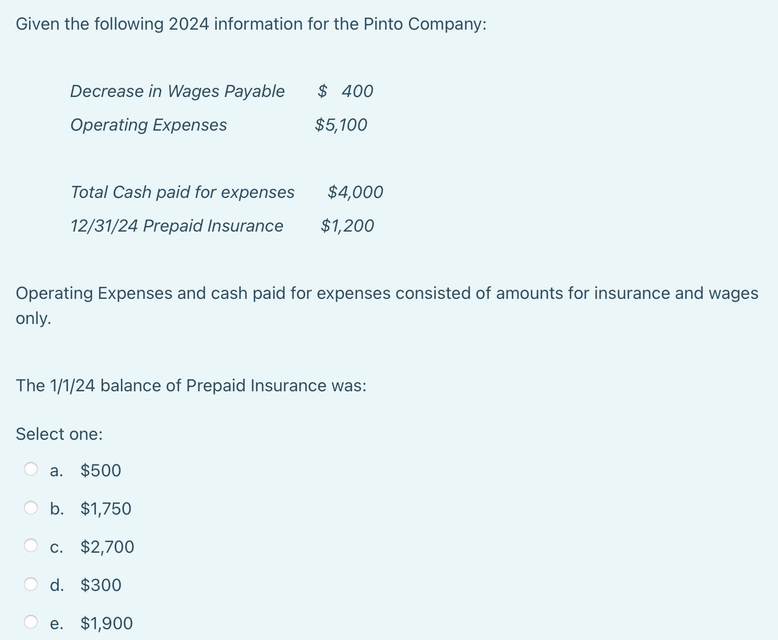The width and height of the screenshot is (778, 640).
Task: Select the radio button for option d. $300
Action: point(31,584)
